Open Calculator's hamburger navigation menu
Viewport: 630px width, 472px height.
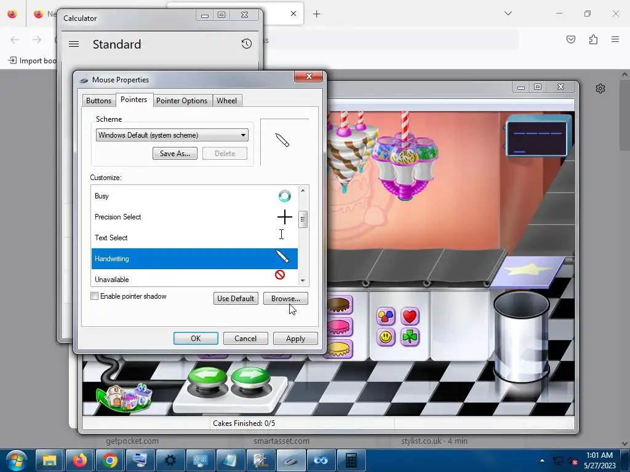[74, 44]
